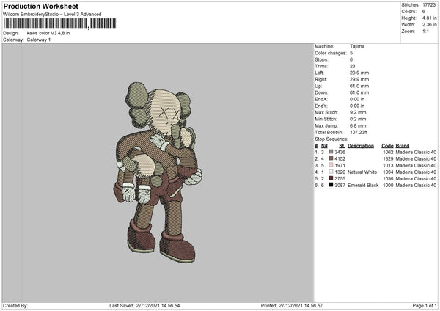Click code 1013 in stop sequence

pos(388,165)
